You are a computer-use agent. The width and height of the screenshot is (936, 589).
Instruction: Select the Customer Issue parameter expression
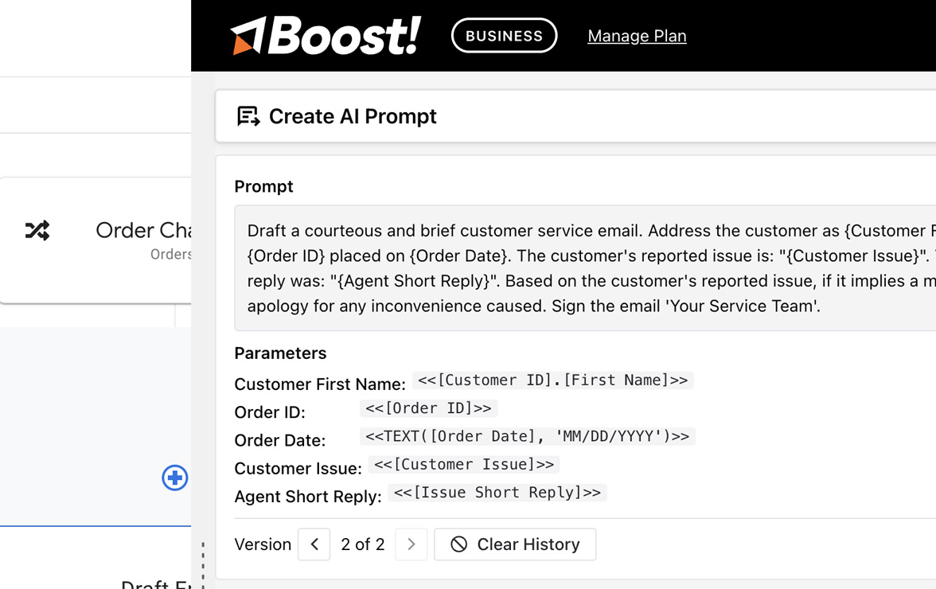[463, 464]
